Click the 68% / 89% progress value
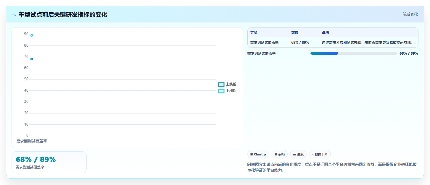 409,53
